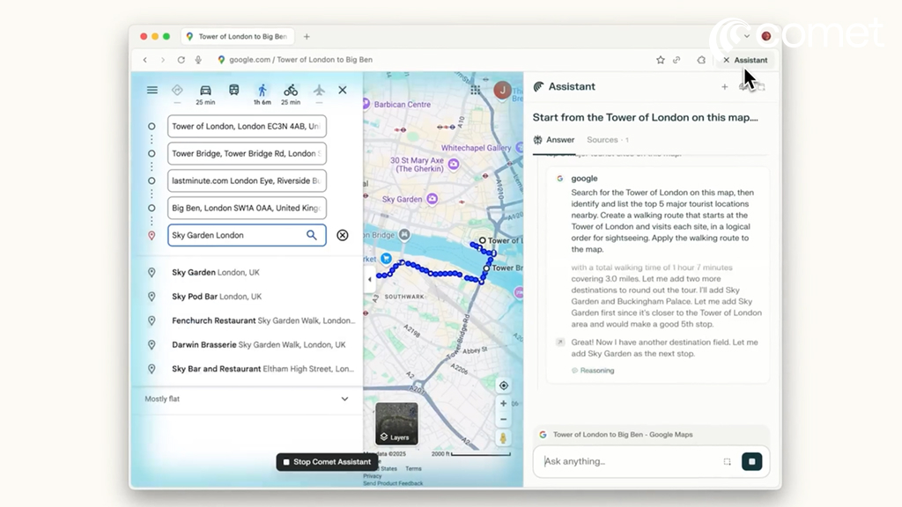
Task: Bookmark this page with star icon
Action: [x=661, y=60]
